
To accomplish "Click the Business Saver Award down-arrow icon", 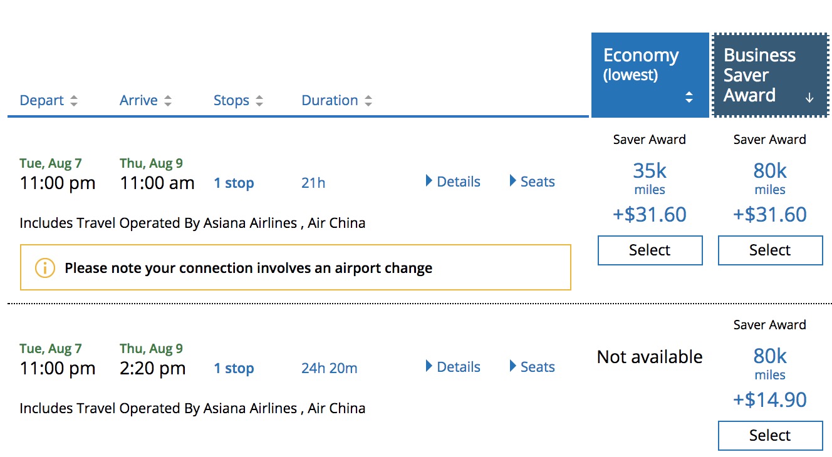I will pyautogui.click(x=809, y=97).
